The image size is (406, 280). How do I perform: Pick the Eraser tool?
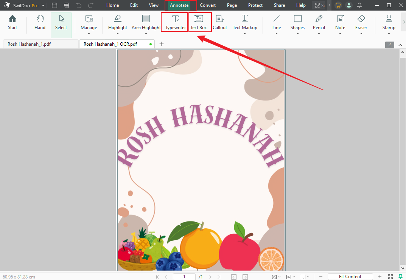tap(361, 23)
